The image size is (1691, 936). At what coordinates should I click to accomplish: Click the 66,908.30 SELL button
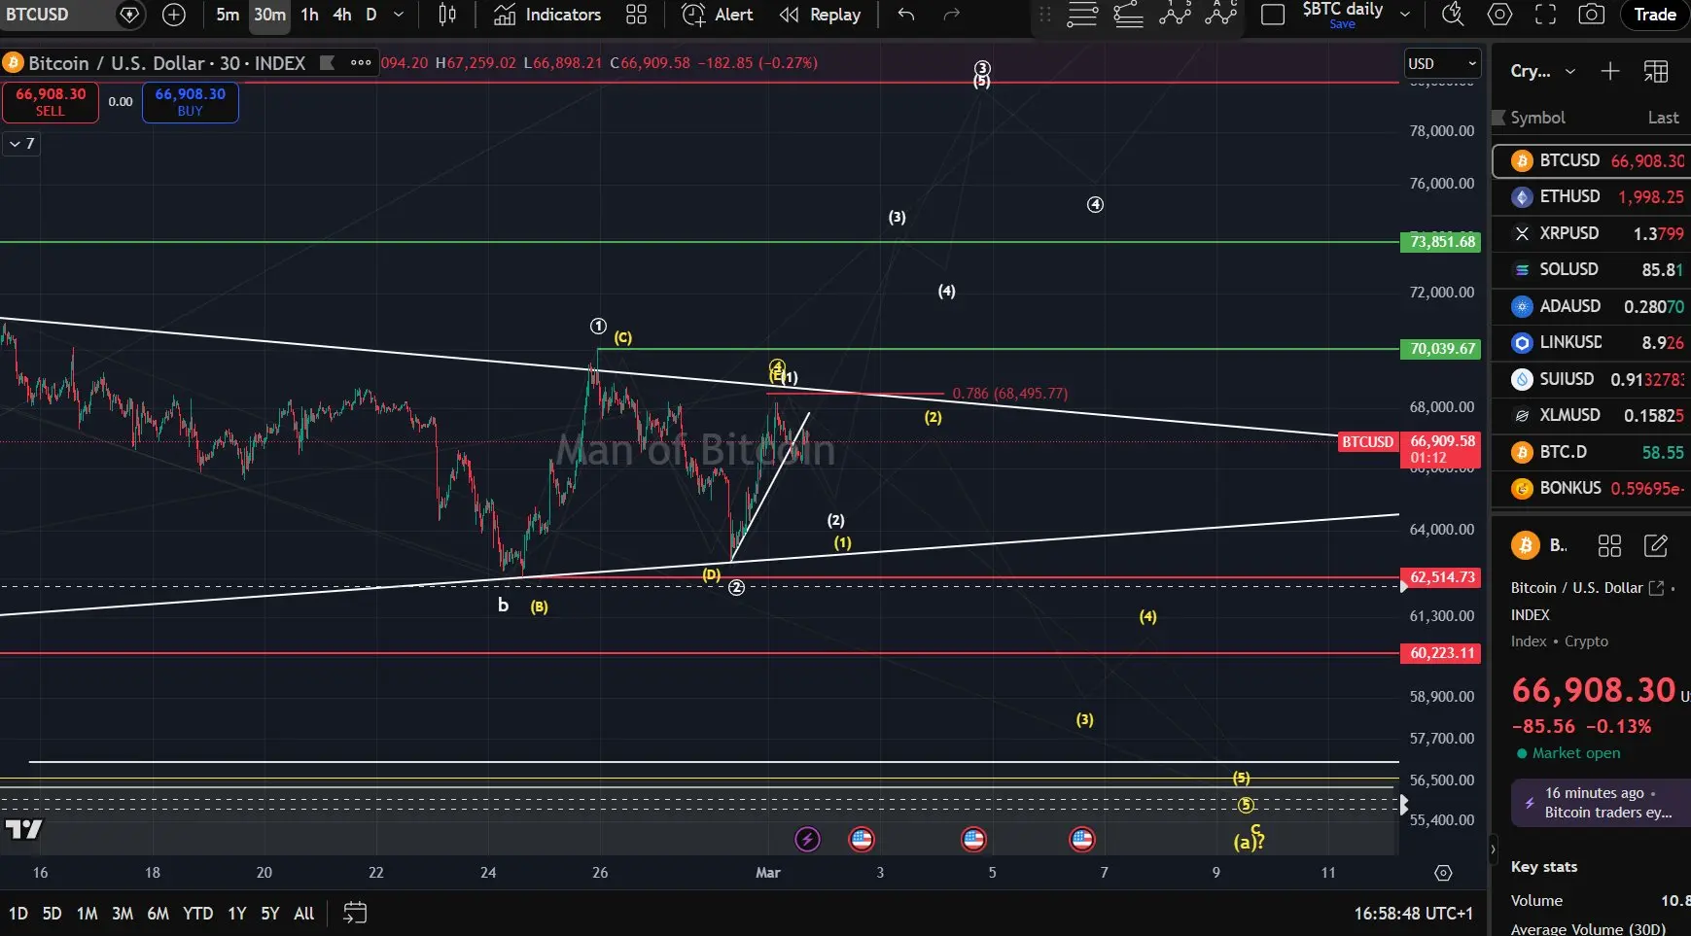51,101
